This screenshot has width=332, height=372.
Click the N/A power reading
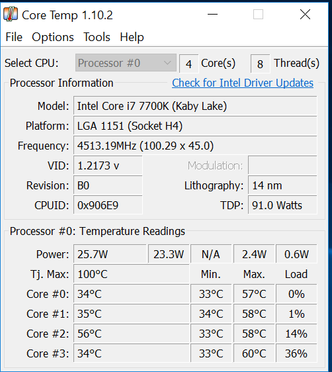[211, 254]
